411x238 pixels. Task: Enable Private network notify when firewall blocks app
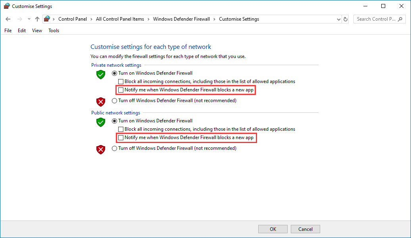click(121, 90)
